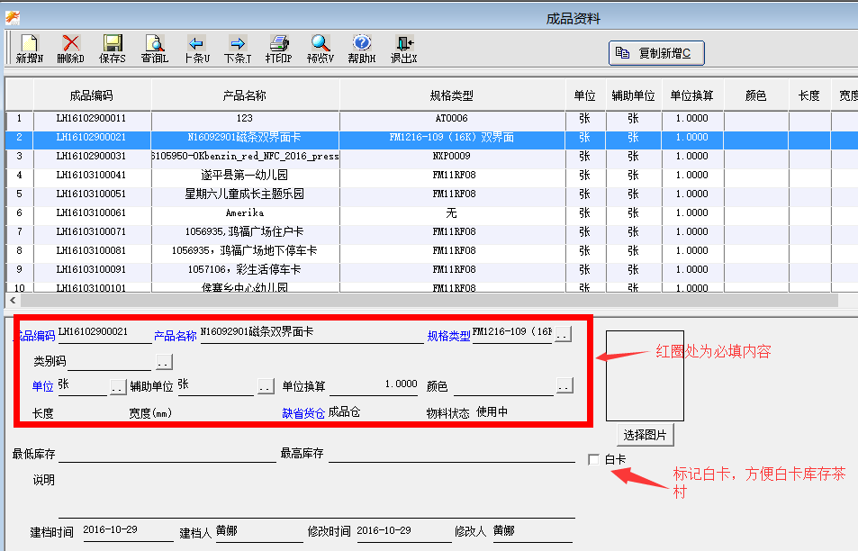Screen dimensions: 858x551
Task: Go to previous record with 上条U
Action: [196, 49]
